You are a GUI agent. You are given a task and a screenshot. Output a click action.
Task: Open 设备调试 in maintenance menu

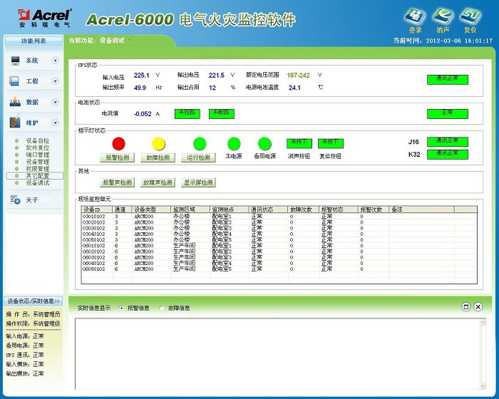pyautogui.click(x=38, y=182)
